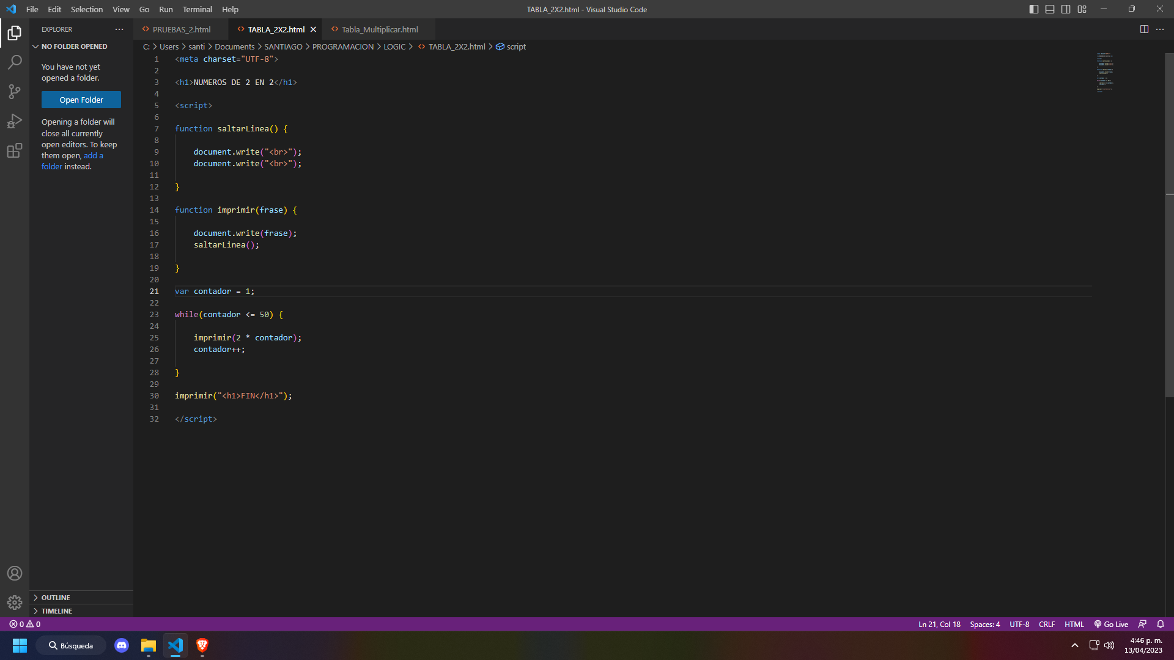Screen dimensions: 1174x660
Task: Start Go Live server
Action: 1111,624
